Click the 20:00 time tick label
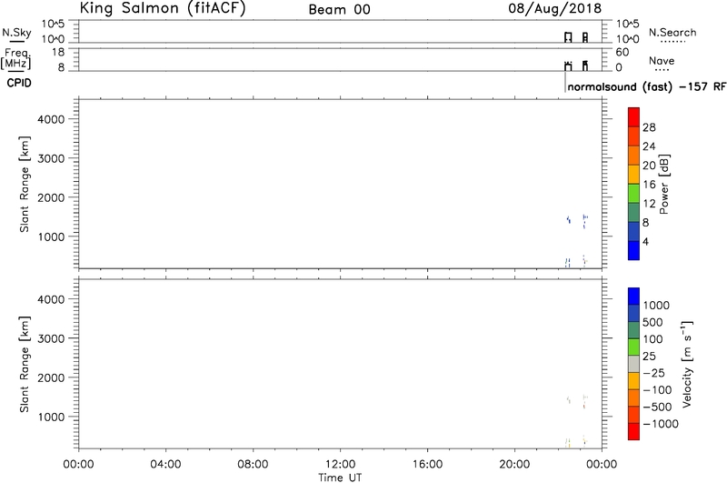The width and height of the screenshot is (727, 483). click(514, 465)
